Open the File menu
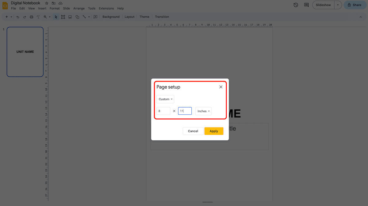Image resolution: width=368 pixels, height=206 pixels. pyautogui.click(x=13, y=9)
